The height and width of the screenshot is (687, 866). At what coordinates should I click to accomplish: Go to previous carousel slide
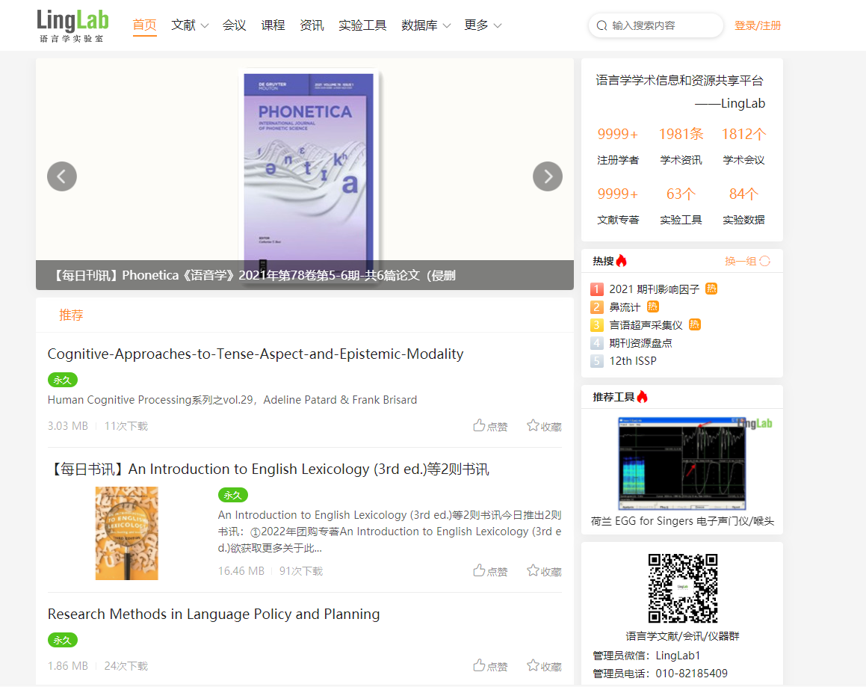click(x=62, y=176)
